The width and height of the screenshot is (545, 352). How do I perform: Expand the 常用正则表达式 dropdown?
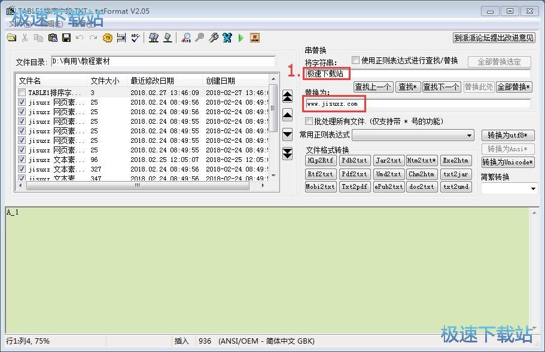pyautogui.click(x=469, y=136)
